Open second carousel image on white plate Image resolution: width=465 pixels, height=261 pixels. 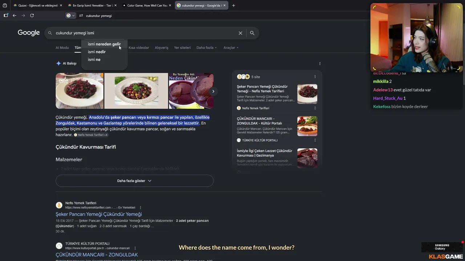coord(136,91)
